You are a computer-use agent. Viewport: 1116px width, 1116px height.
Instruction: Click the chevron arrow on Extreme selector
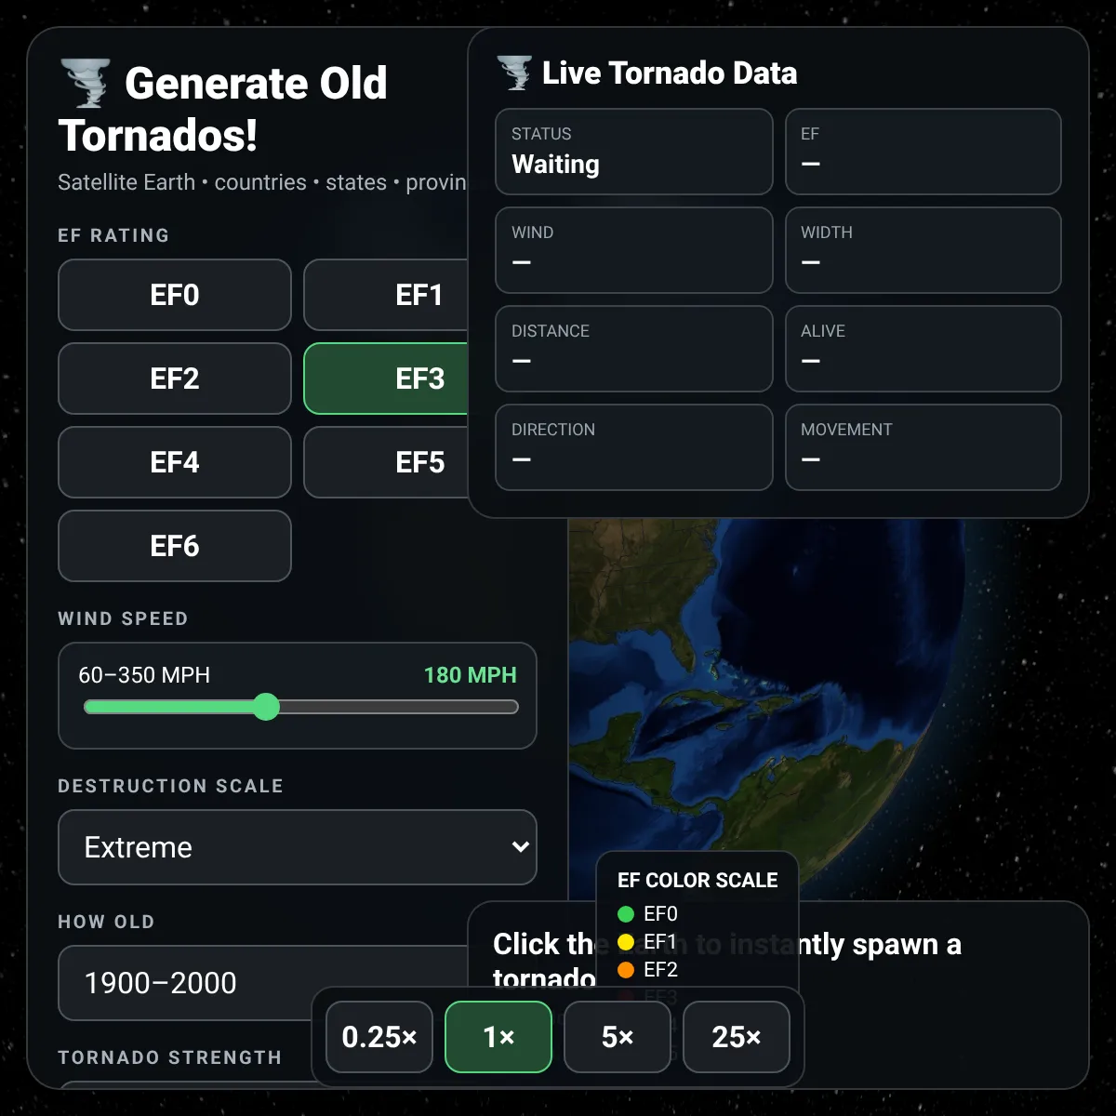click(x=521, y=846)
